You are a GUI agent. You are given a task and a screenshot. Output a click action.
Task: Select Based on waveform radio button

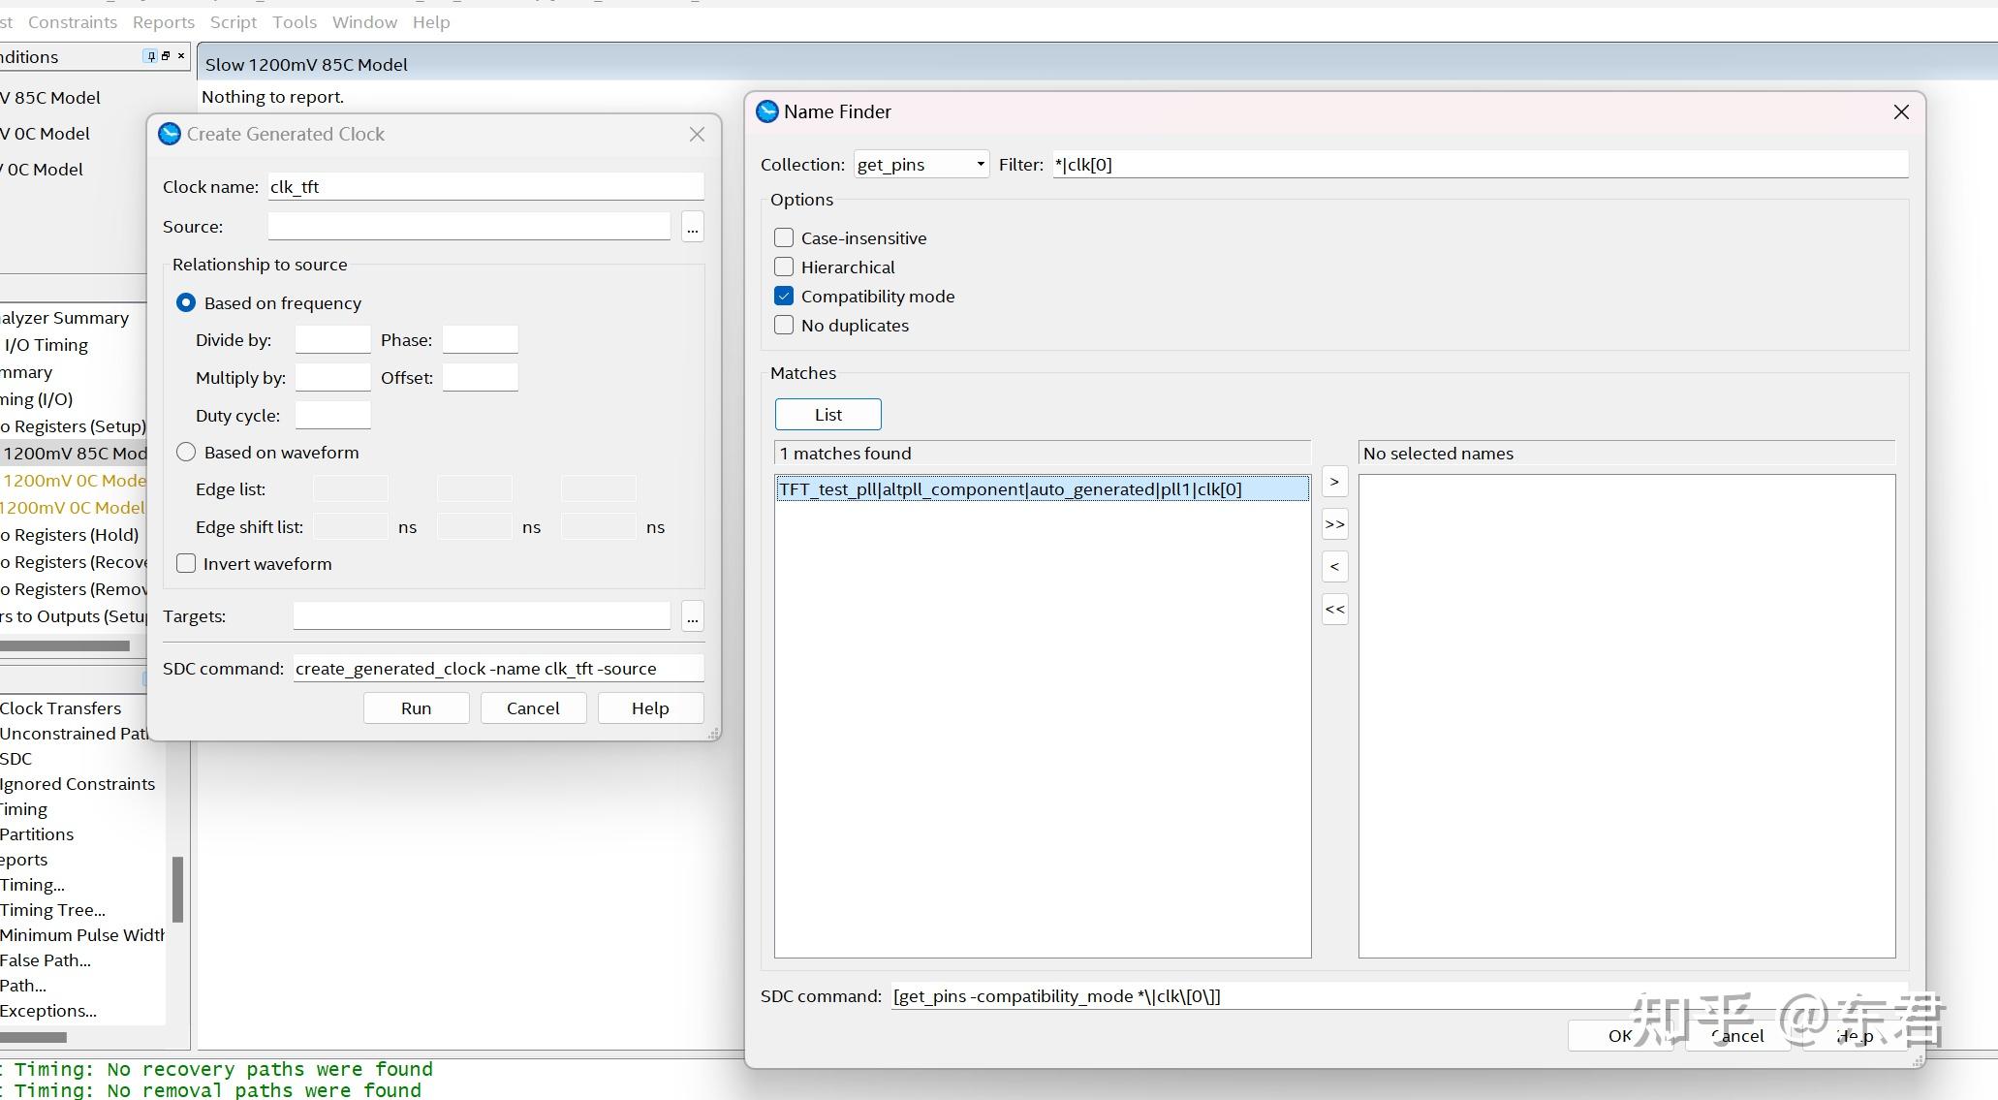(x=186, y=452)
